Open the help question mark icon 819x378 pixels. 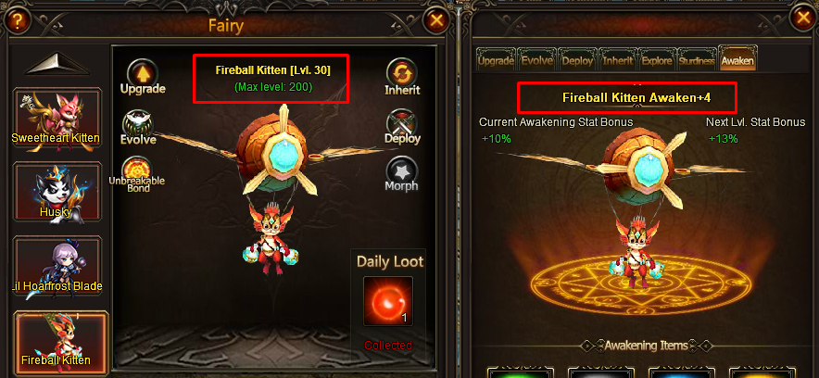(17, 21)
